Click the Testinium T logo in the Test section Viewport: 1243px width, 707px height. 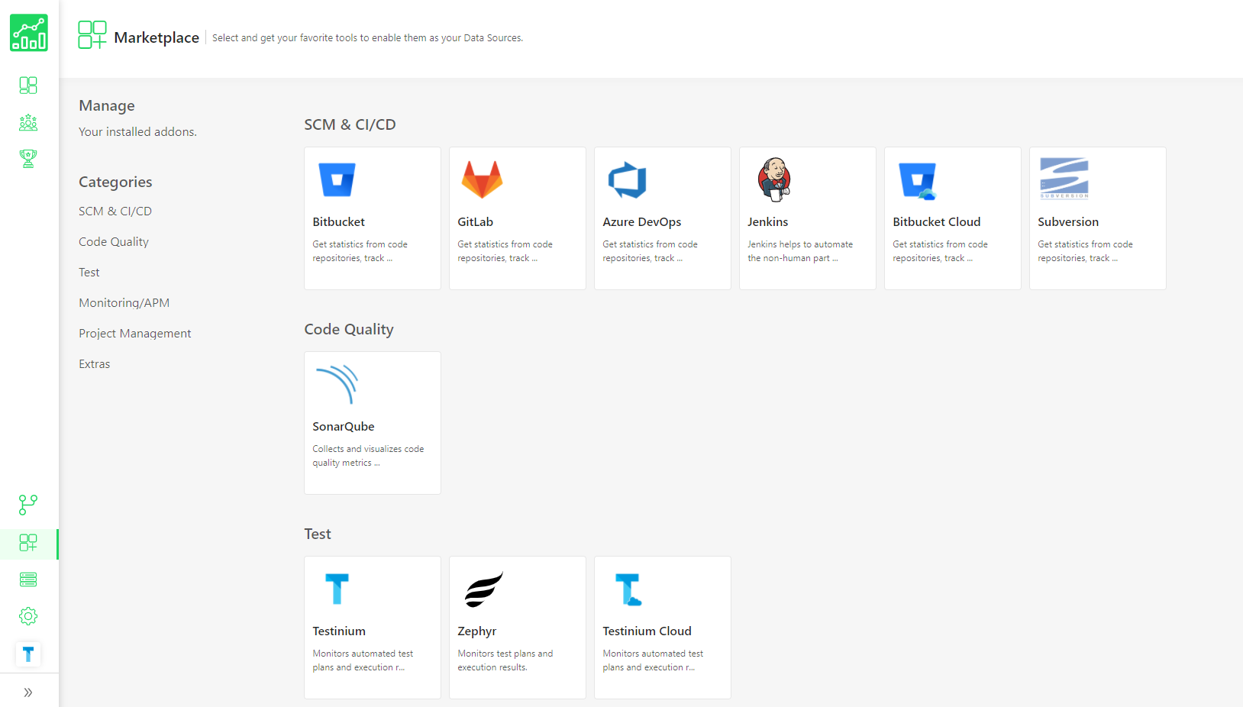click(x=337, y=589)
